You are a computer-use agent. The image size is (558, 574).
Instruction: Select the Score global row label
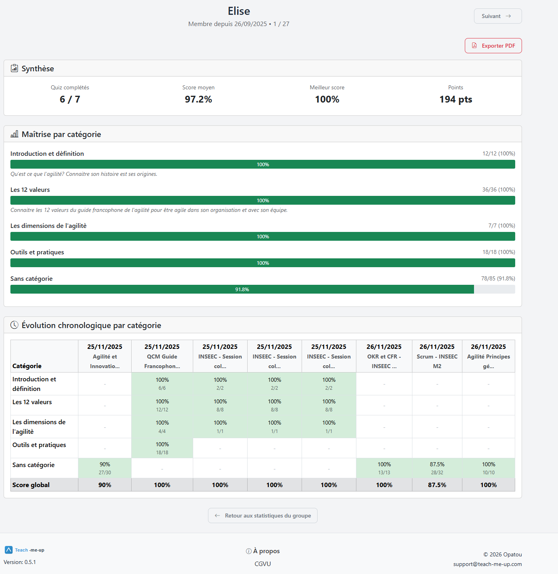(x=31, y=485)
